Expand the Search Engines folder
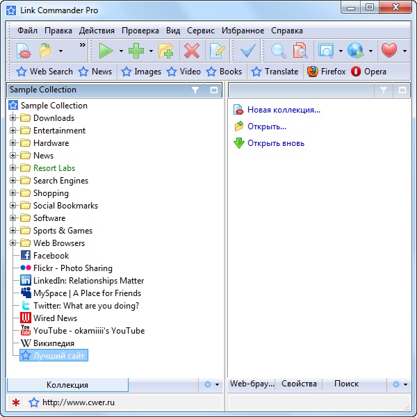This screenshot has width=417, height=417. (13, 181)
